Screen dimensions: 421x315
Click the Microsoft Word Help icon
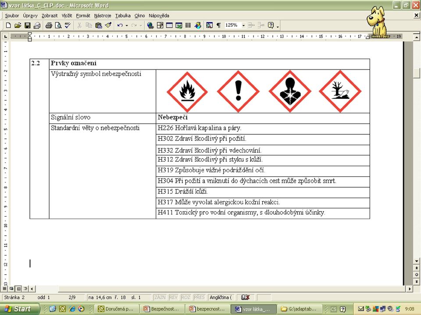[271, 25]
